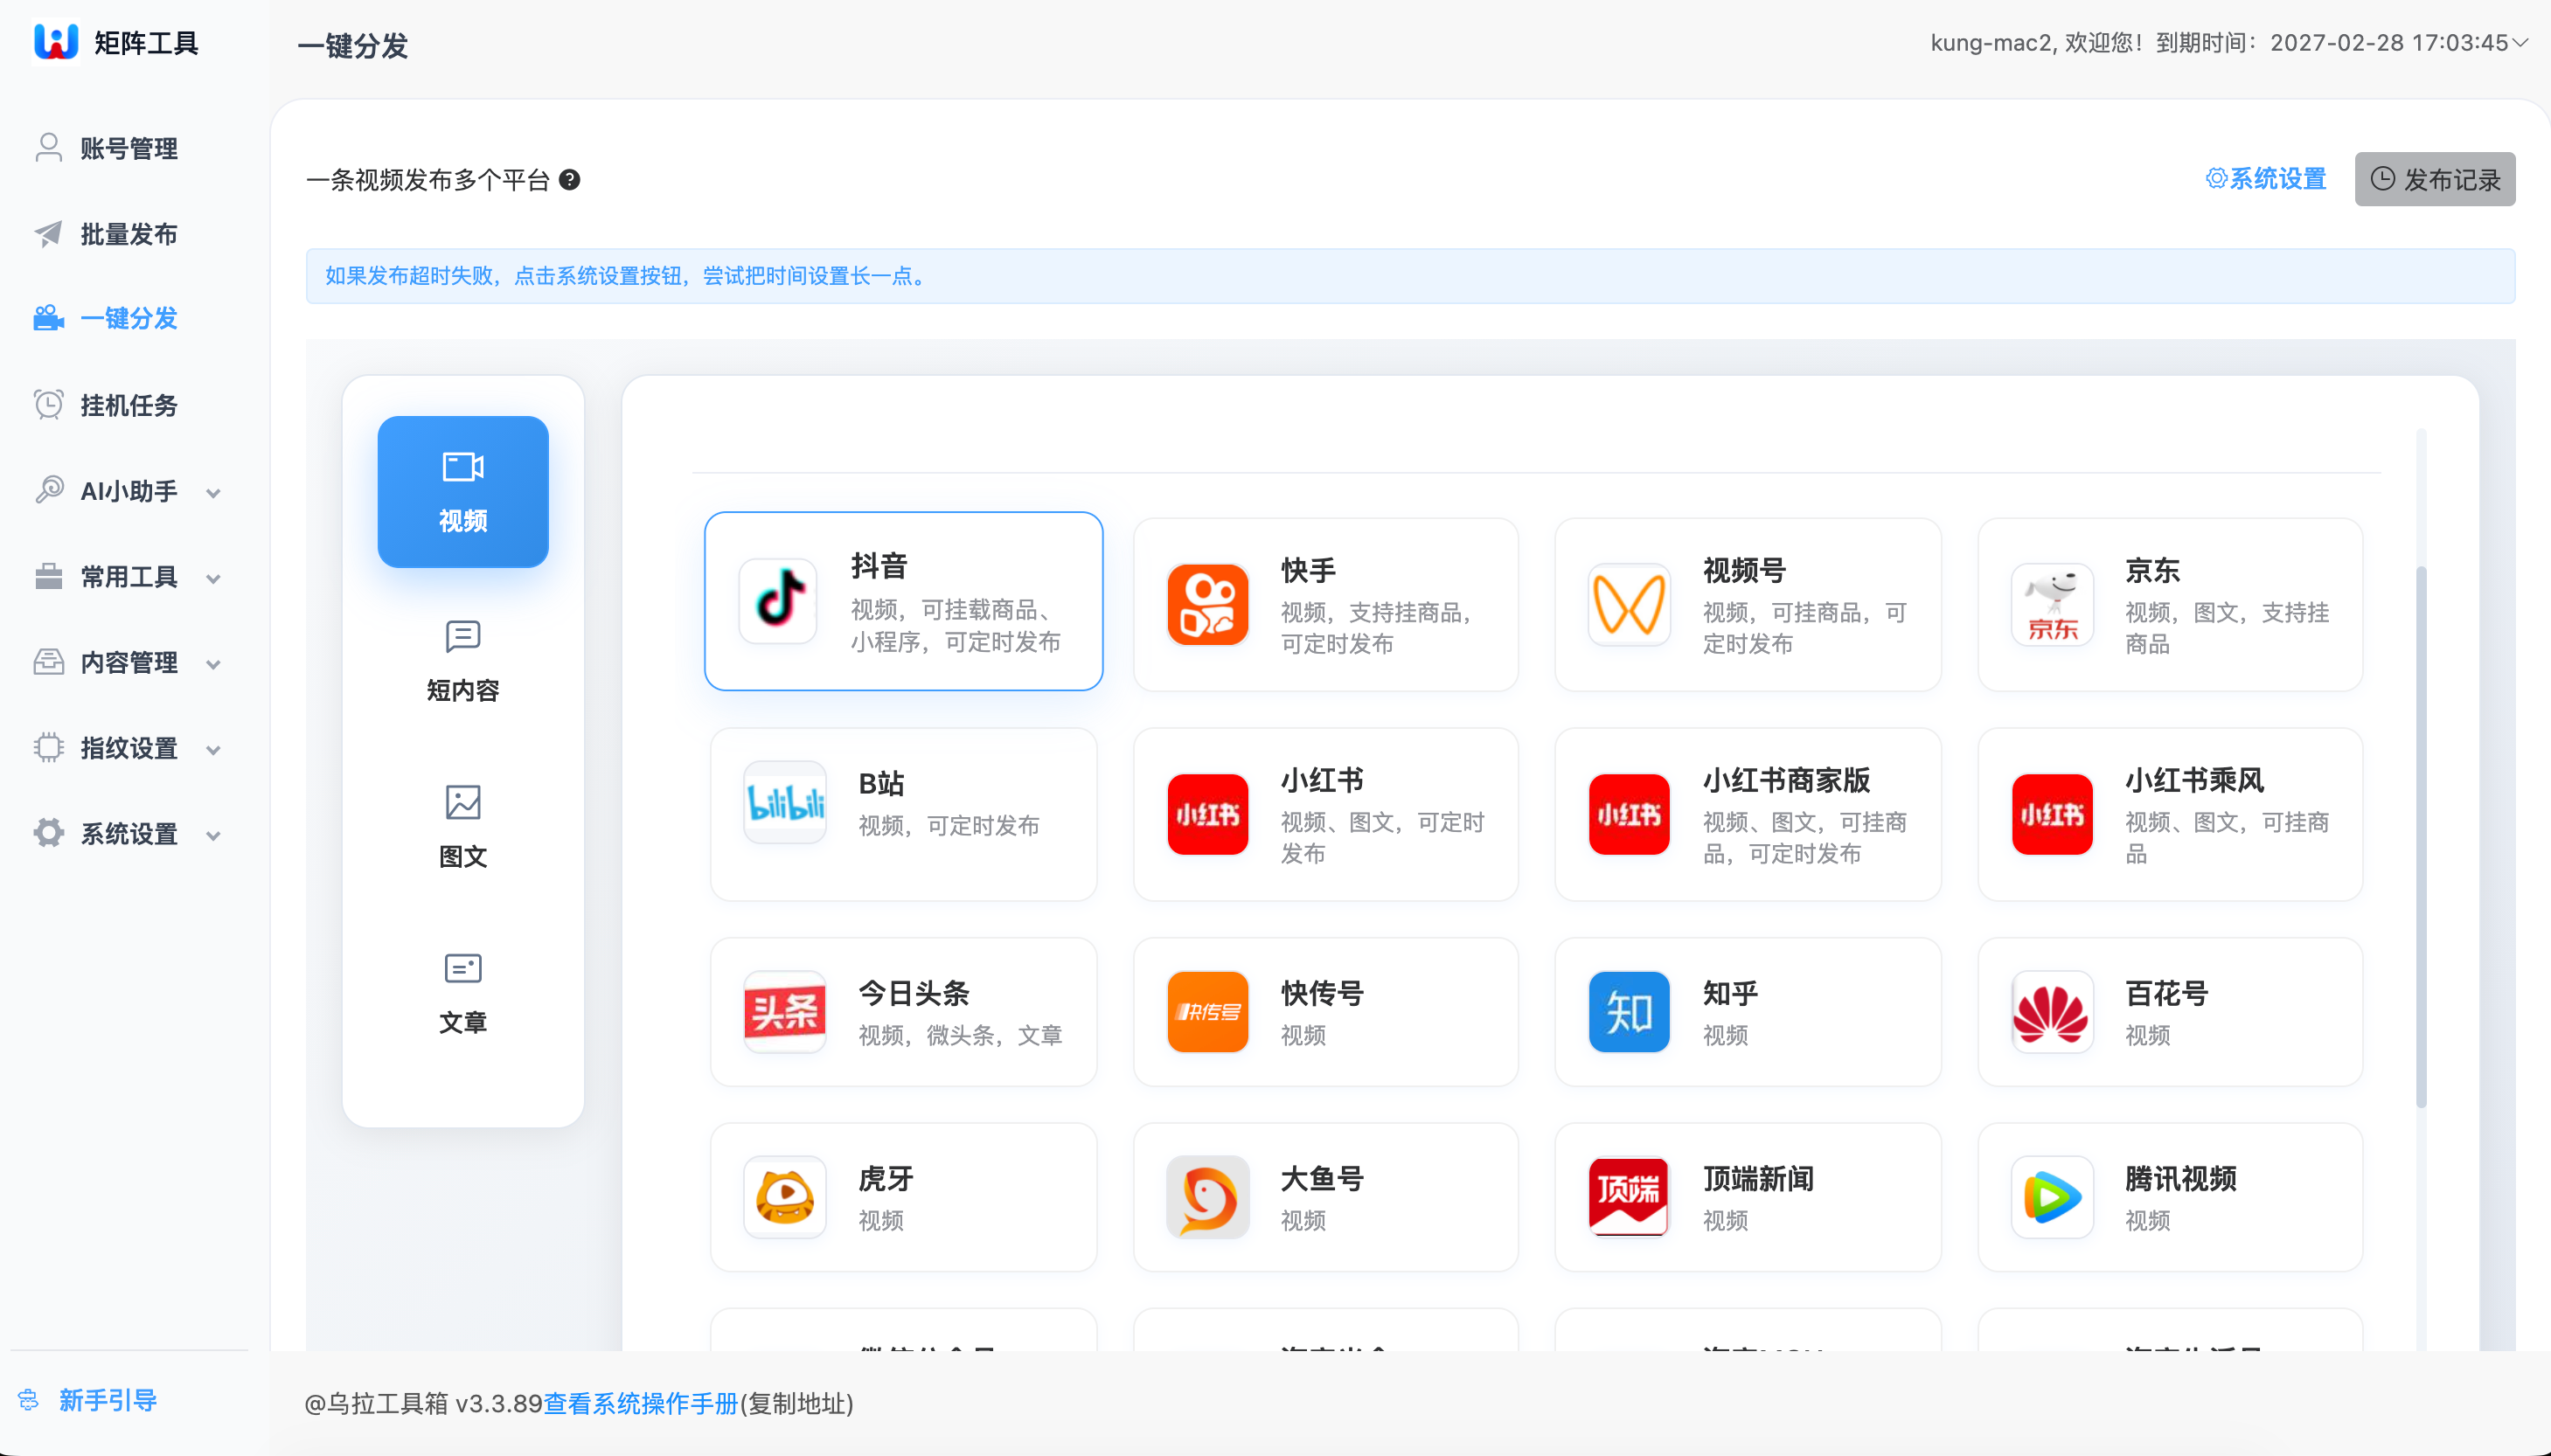Click the 账号管理 user icon

(x=48, y=148)
